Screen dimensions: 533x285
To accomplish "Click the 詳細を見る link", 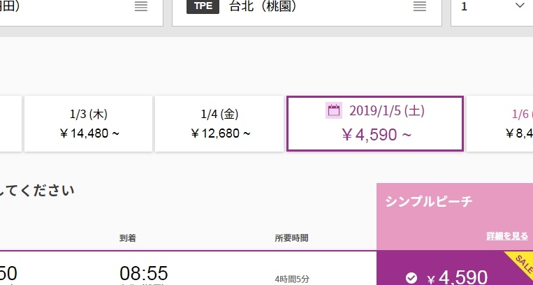I will point(507,235).
